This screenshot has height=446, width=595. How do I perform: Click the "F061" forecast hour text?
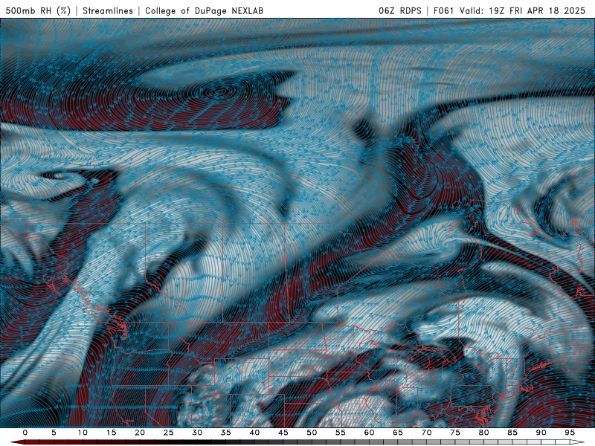pyautogui.click(x=443, y=10)
